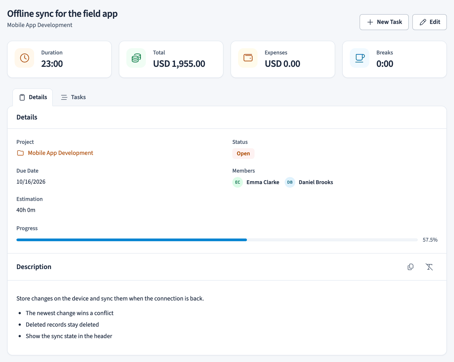This screenshot has height=362, width=454.
Task: Click the folder icon beside Mobile App Development
Action: [x=20, y=153]
